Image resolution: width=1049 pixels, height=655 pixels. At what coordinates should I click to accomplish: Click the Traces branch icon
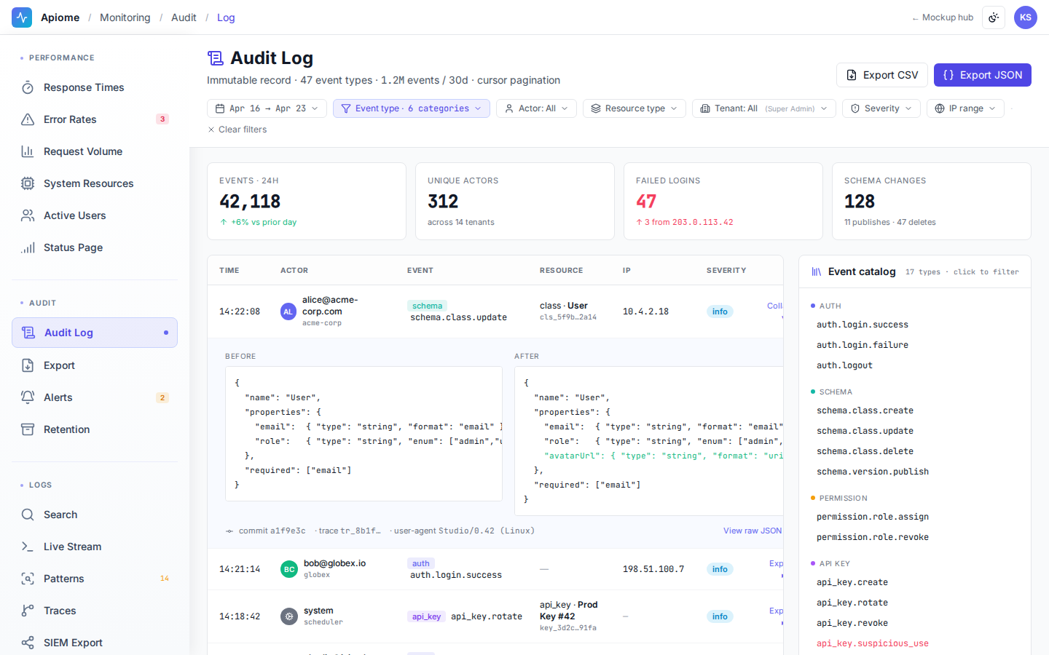[28, 611]
